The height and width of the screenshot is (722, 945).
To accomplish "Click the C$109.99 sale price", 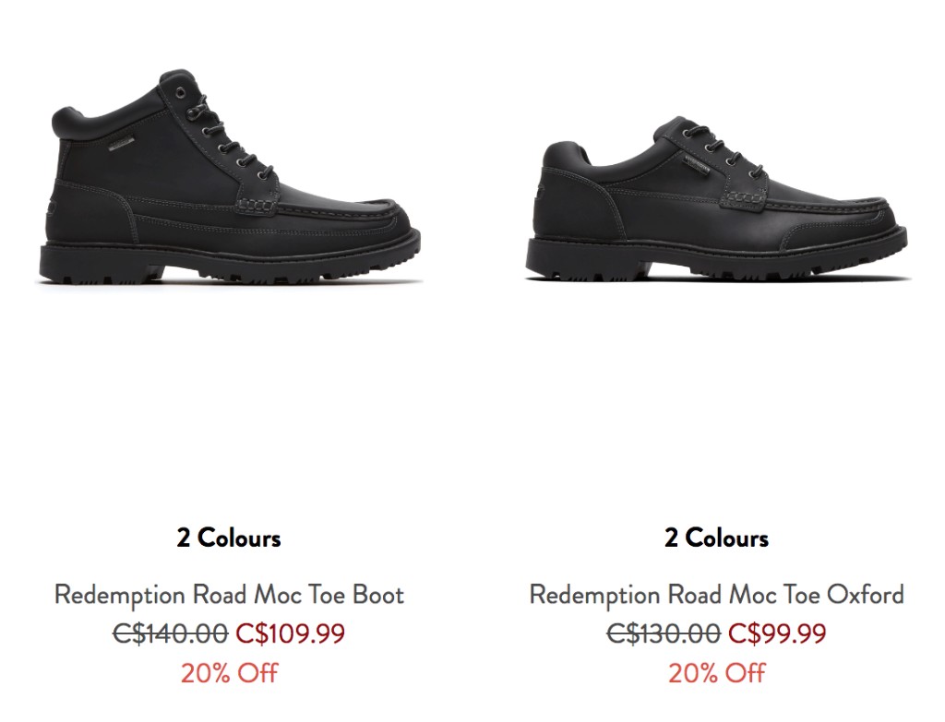I will pos(291,633).
